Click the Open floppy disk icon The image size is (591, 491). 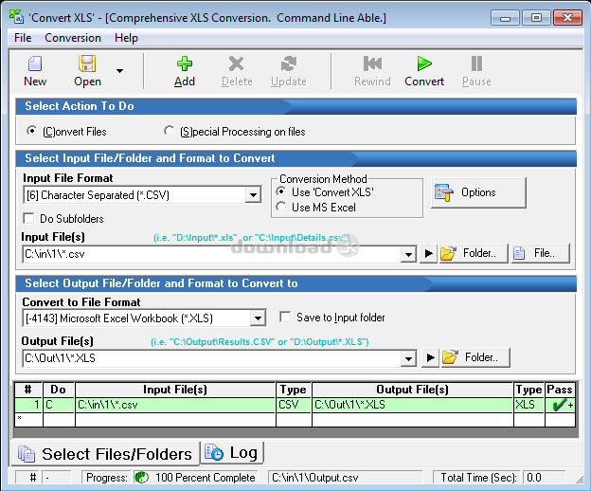pos(87,64)
